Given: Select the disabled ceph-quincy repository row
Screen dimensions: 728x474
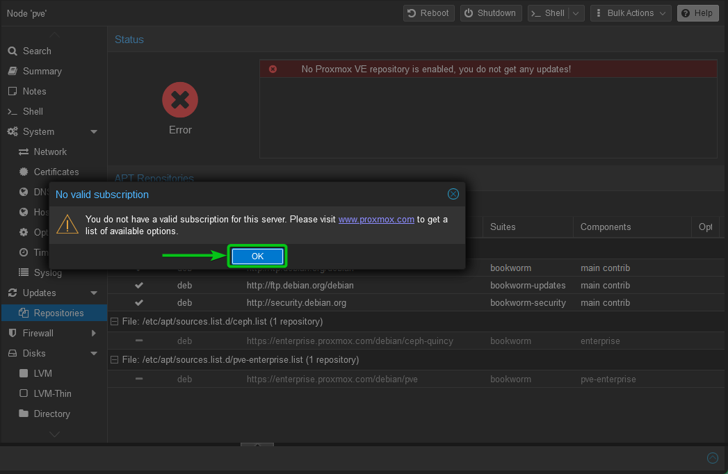Looking at the screenshot, I should coord(416,341).
